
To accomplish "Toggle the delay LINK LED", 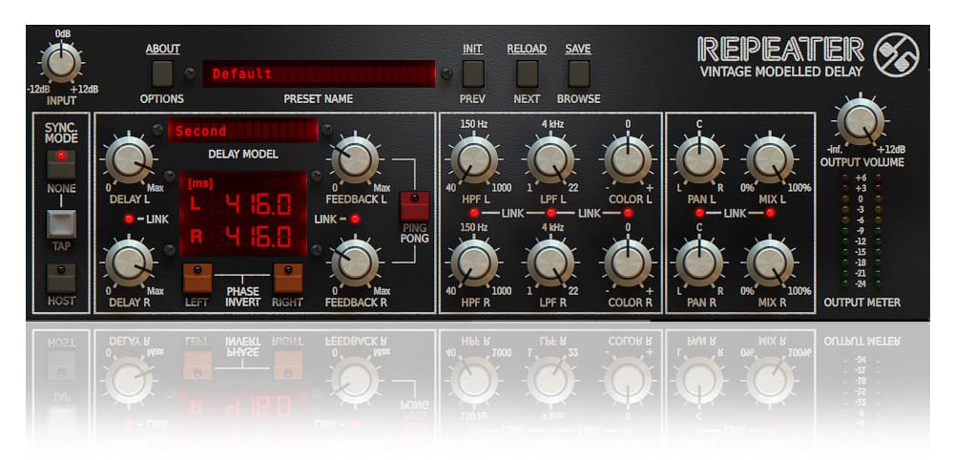I will click(129, 220).
